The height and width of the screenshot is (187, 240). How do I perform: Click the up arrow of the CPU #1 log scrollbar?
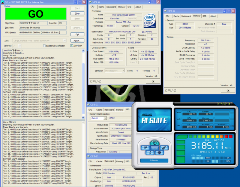tap(83, 122)
